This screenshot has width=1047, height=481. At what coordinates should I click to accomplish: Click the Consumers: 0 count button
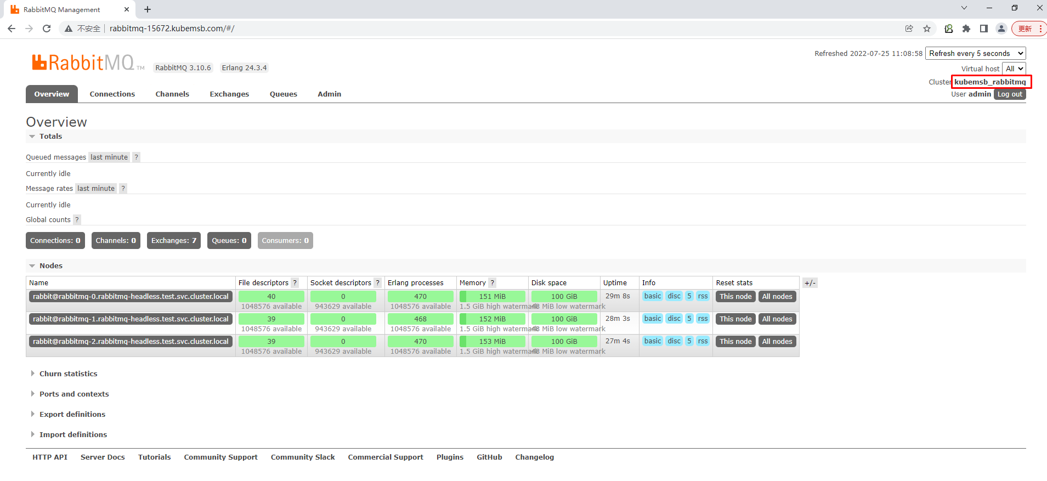285,241
